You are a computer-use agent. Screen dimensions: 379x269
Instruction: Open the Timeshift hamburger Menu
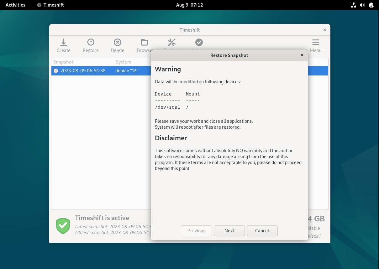click(316, 45)
